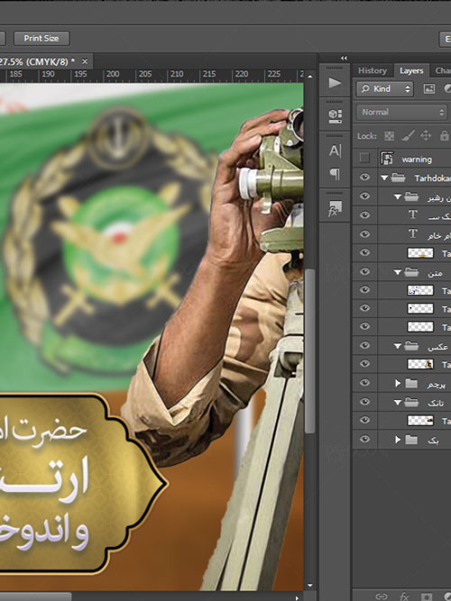Switch to the History tab
This screenshot has width=451, height=601.
pos(373,70)
